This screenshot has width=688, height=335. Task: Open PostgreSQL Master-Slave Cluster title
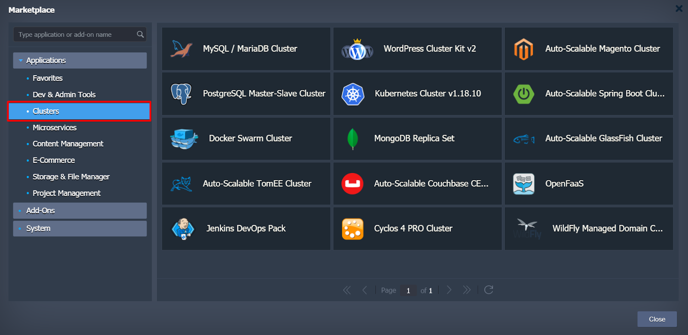[x=264, y=94]
